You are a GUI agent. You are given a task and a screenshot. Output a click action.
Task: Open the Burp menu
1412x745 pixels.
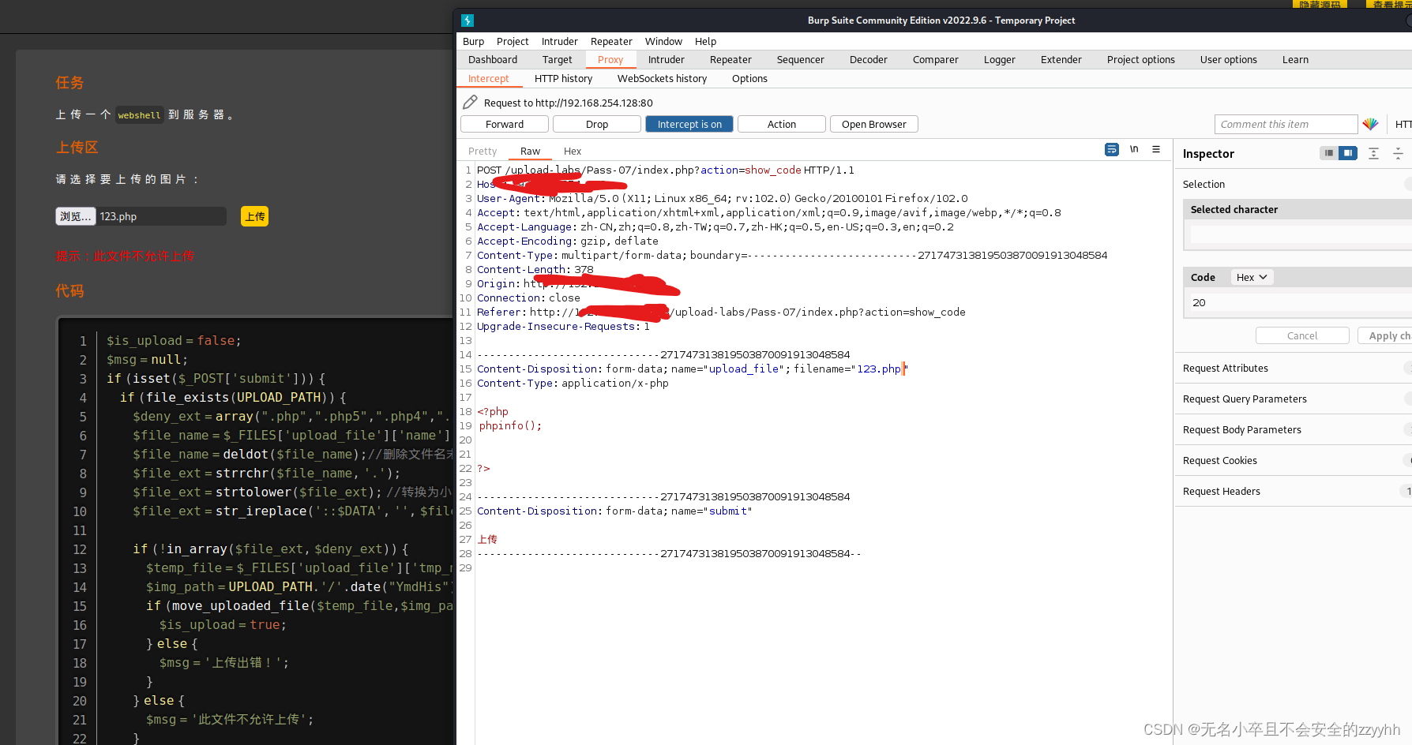(x=473, y=41)
